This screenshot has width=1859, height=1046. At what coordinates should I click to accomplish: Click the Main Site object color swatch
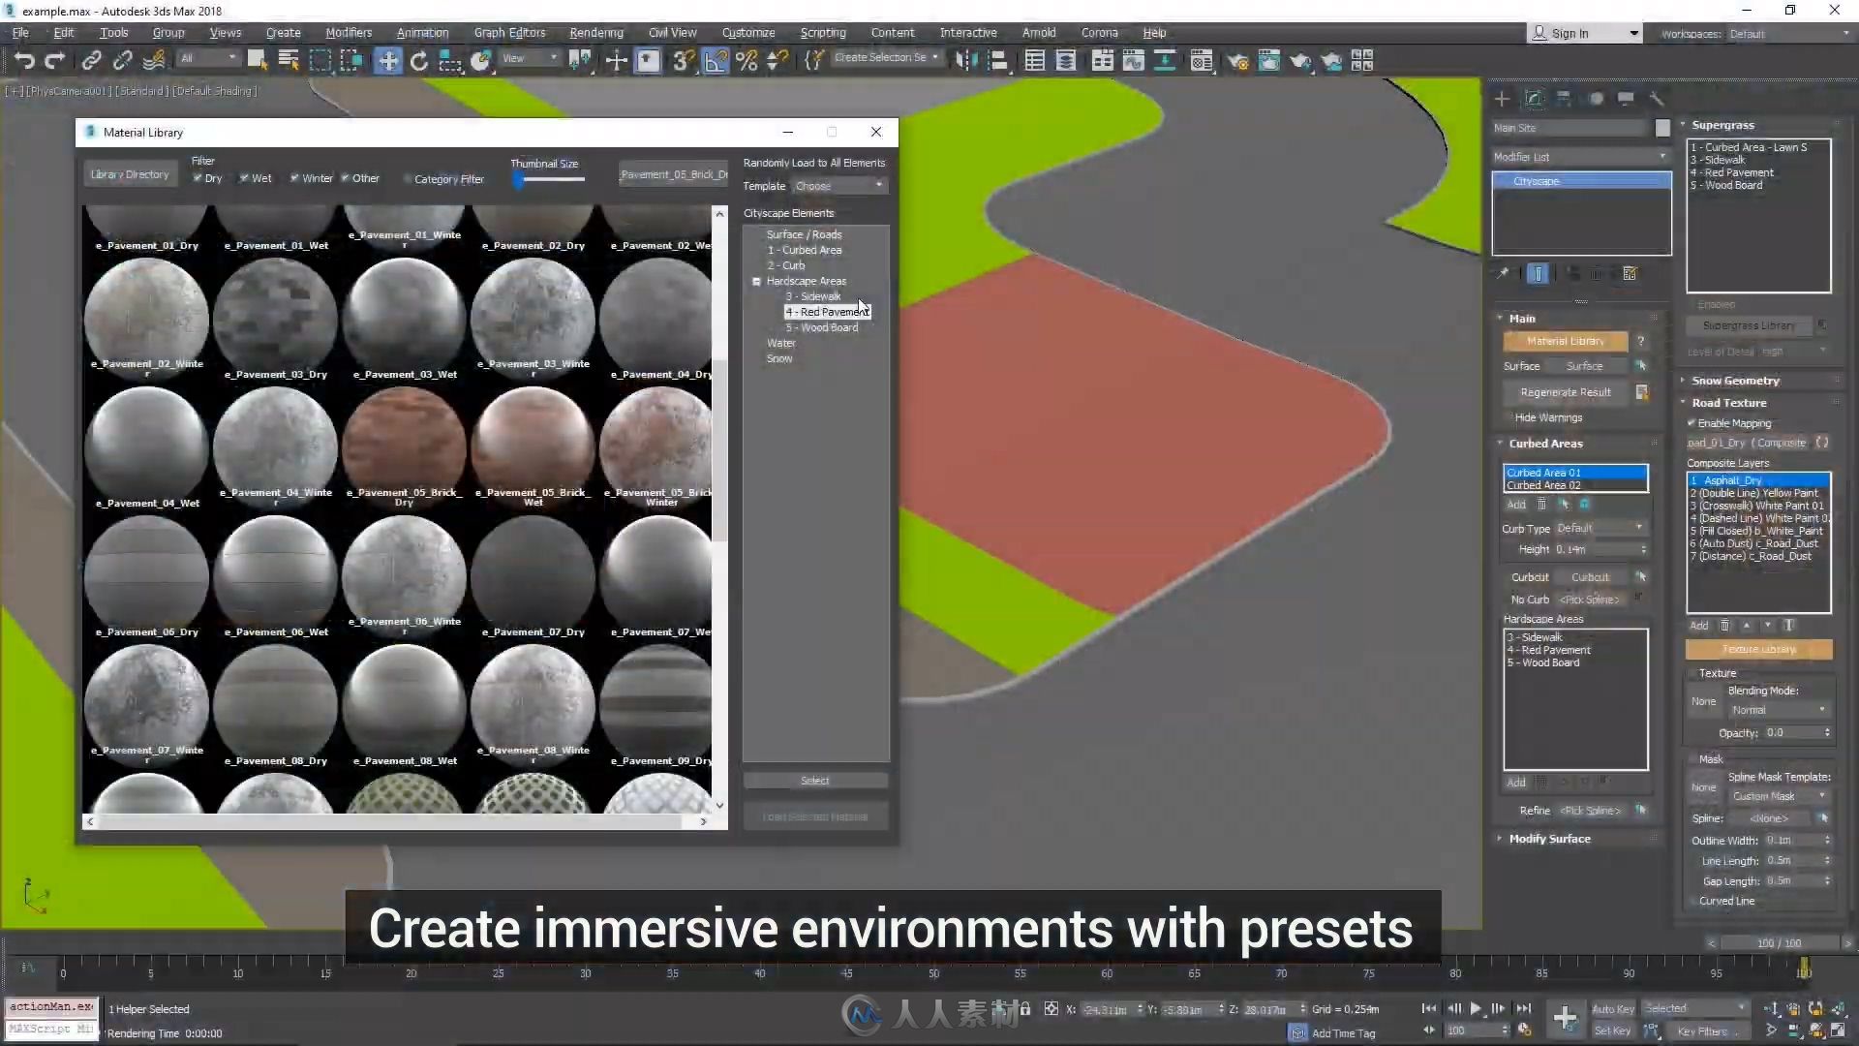click(x=1662, y=128)
